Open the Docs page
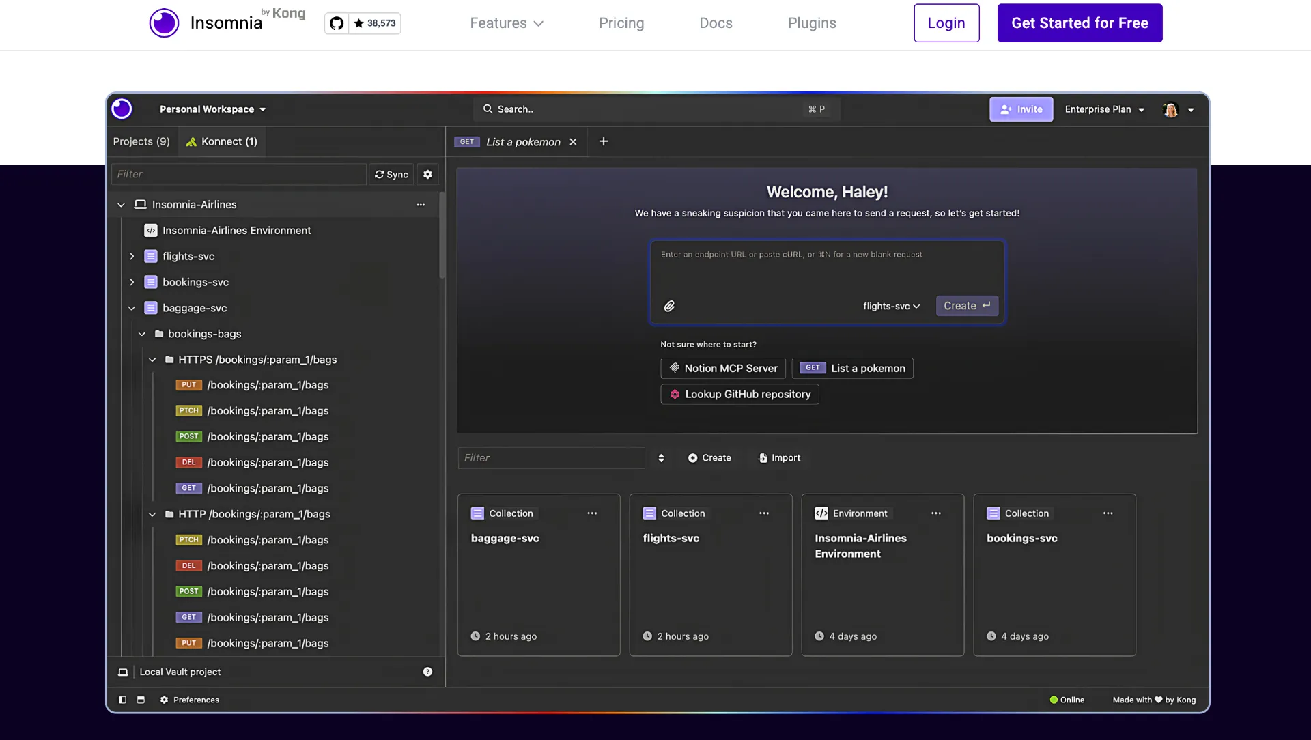1311x740 pixels. [x=716, y=23]
